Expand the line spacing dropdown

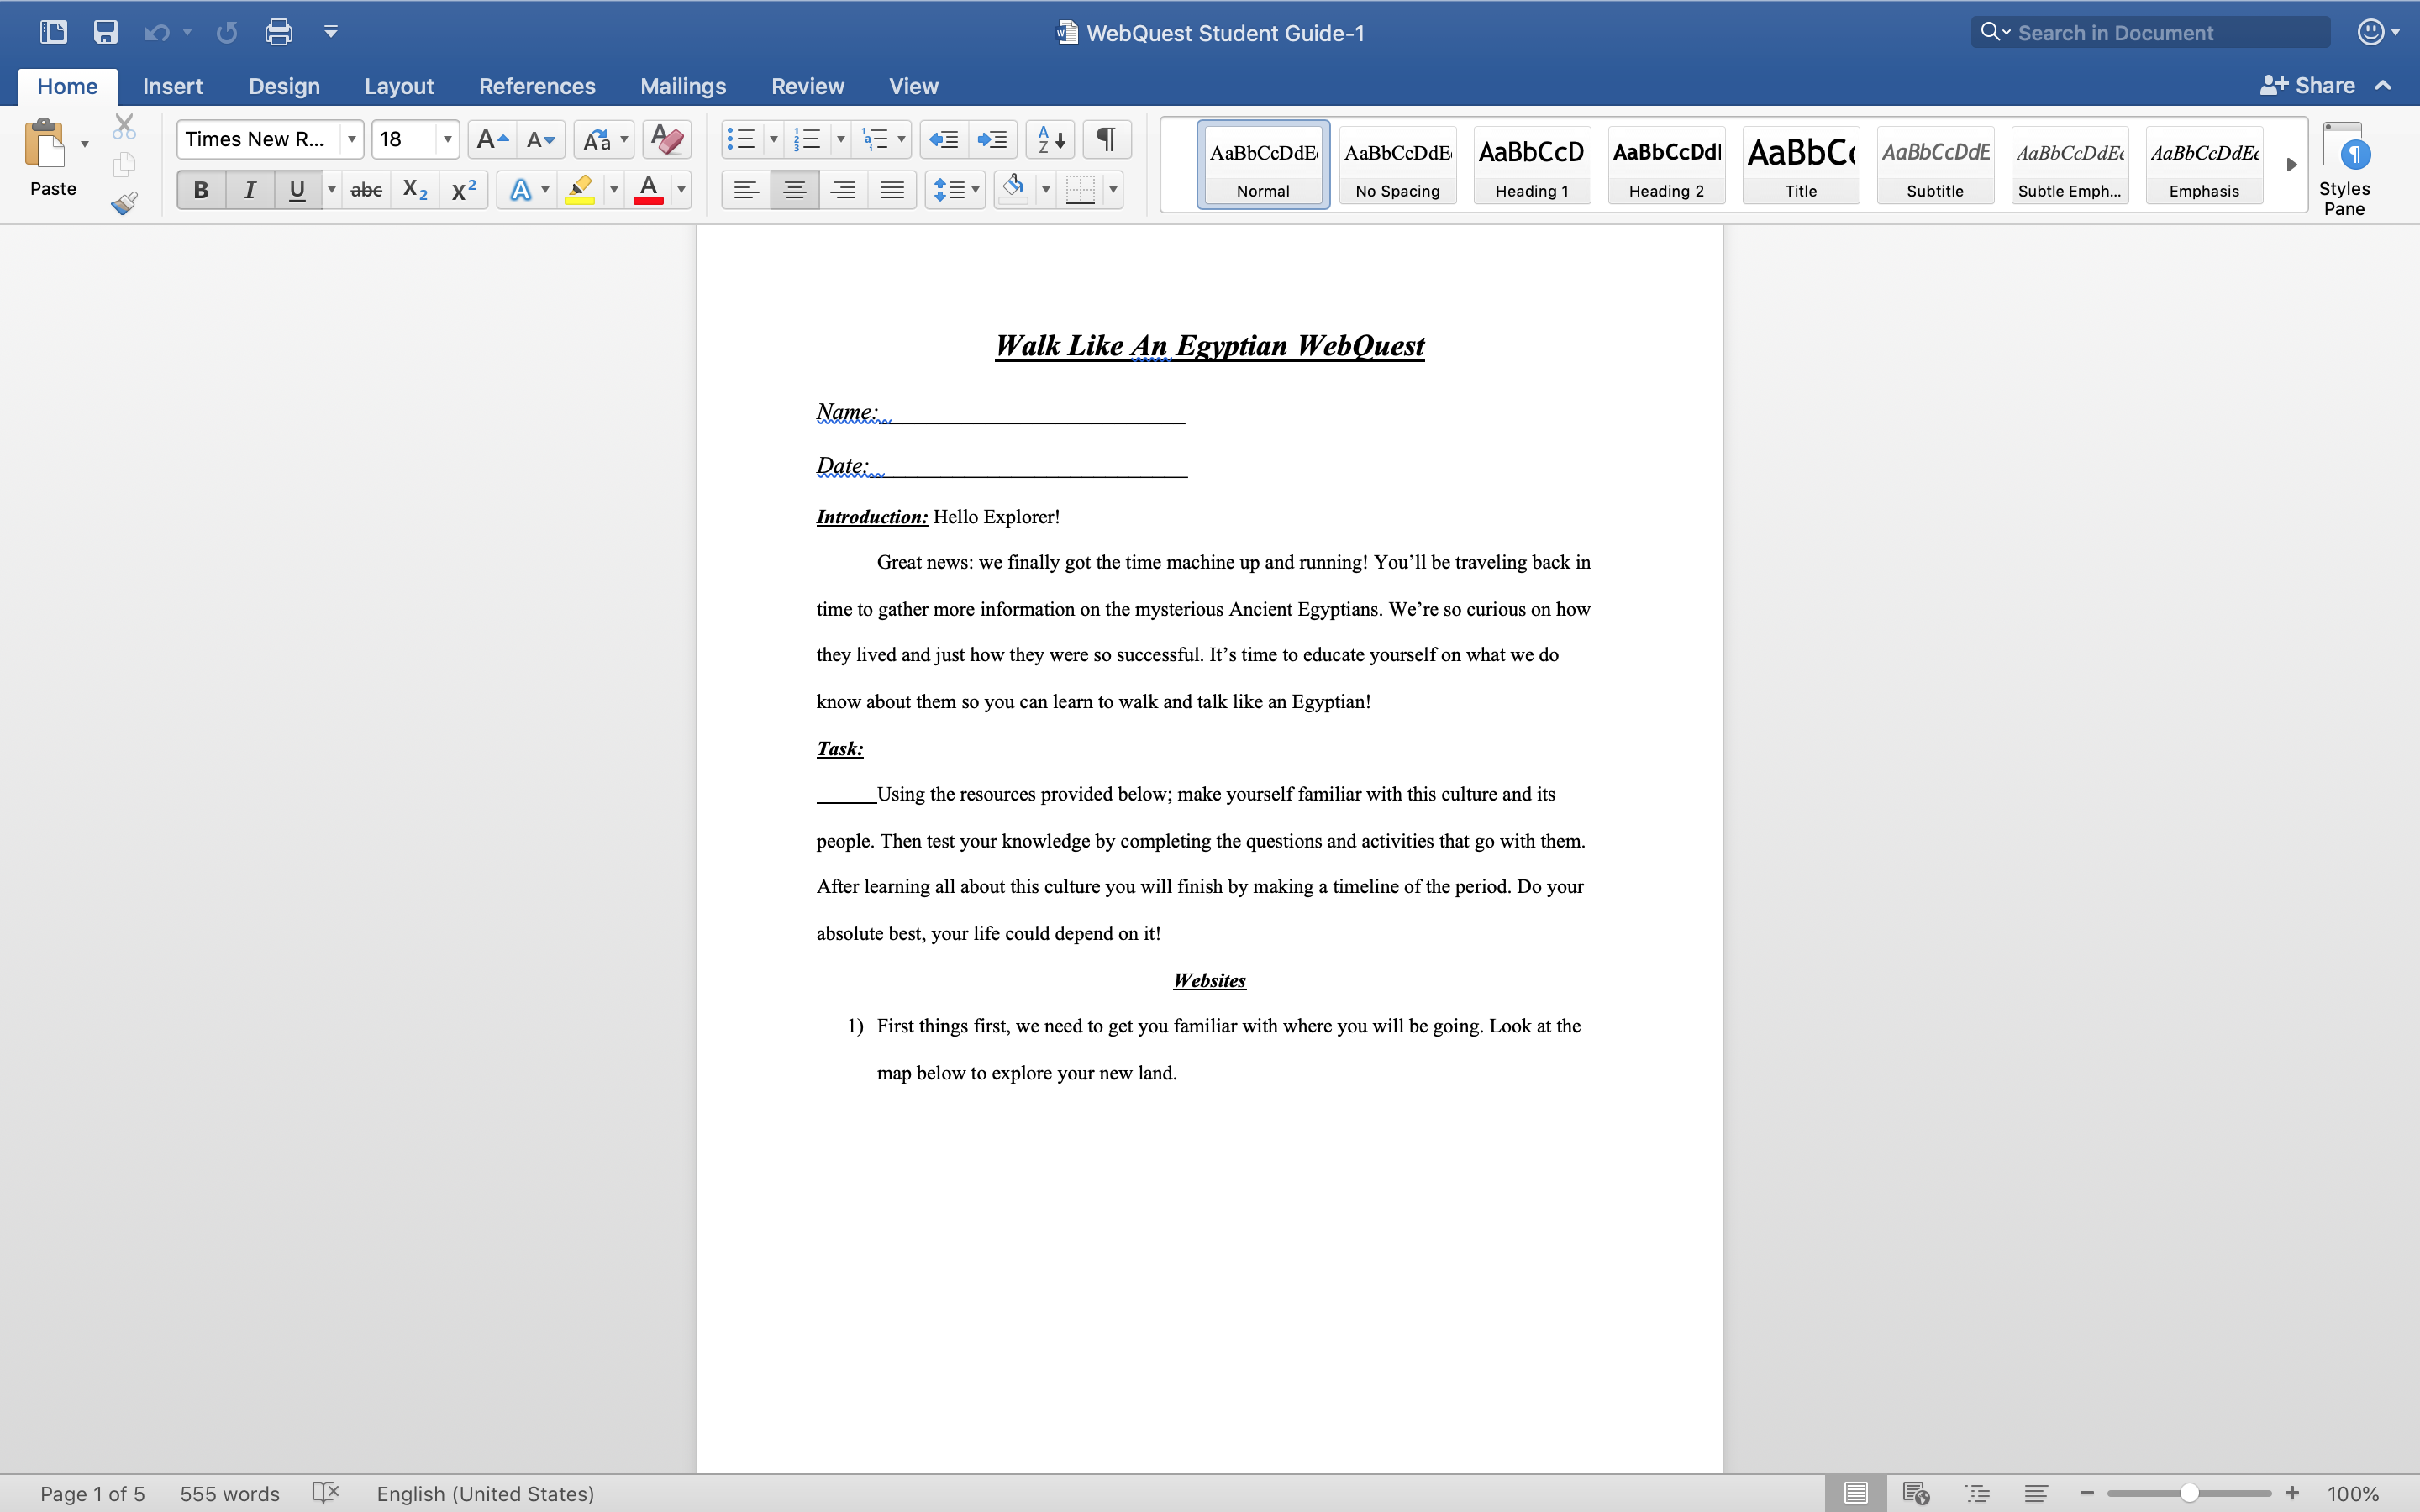pyautogui.click(x=975, y=190)
